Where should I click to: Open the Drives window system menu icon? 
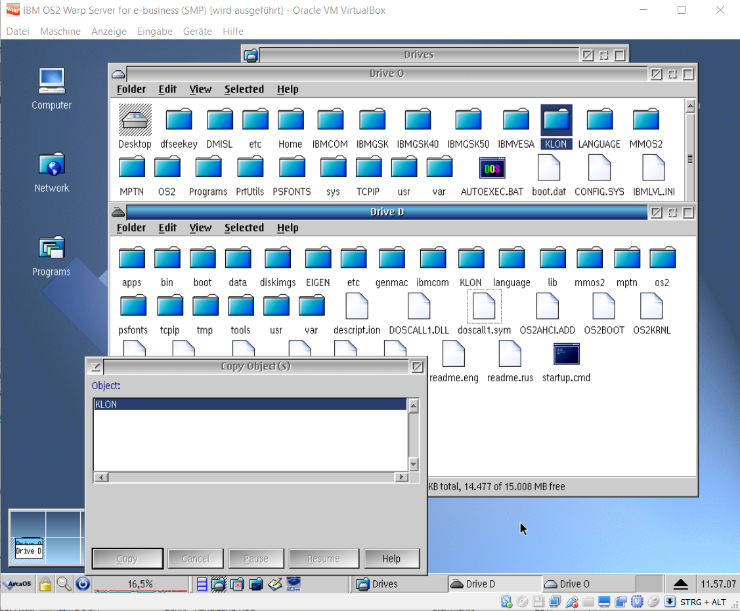(x=251, y=55)
